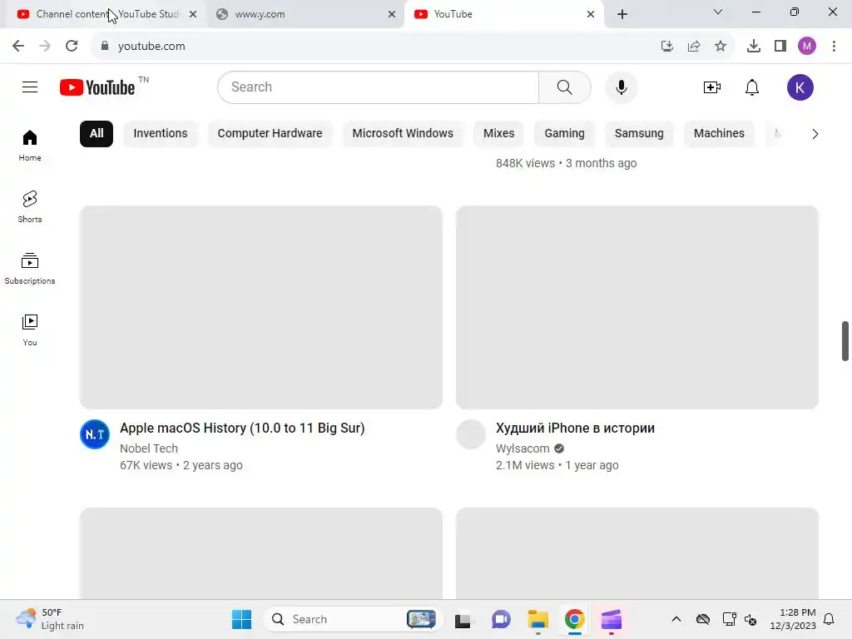Viewport: 852px width, 639px height.
Task: Bookmark this page with the star
Action: point(721,47)
